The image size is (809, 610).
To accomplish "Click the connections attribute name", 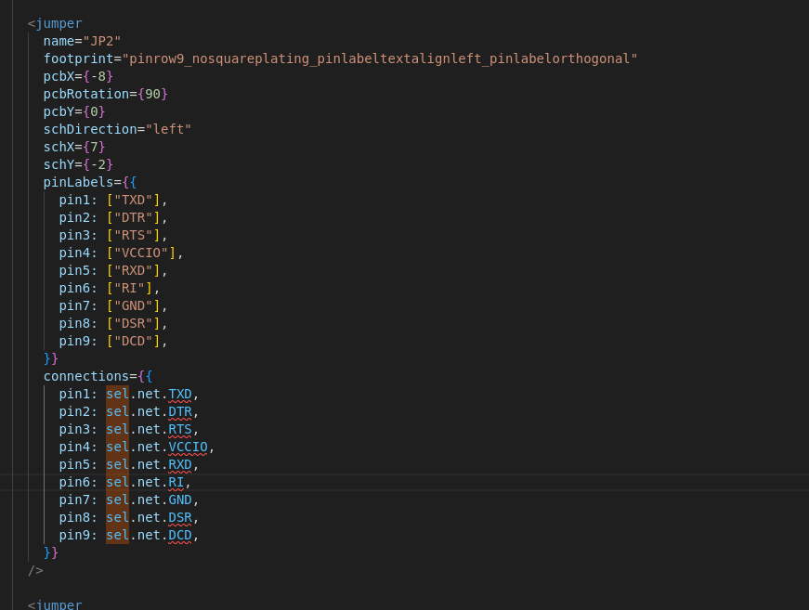I will tap(86, 376).
